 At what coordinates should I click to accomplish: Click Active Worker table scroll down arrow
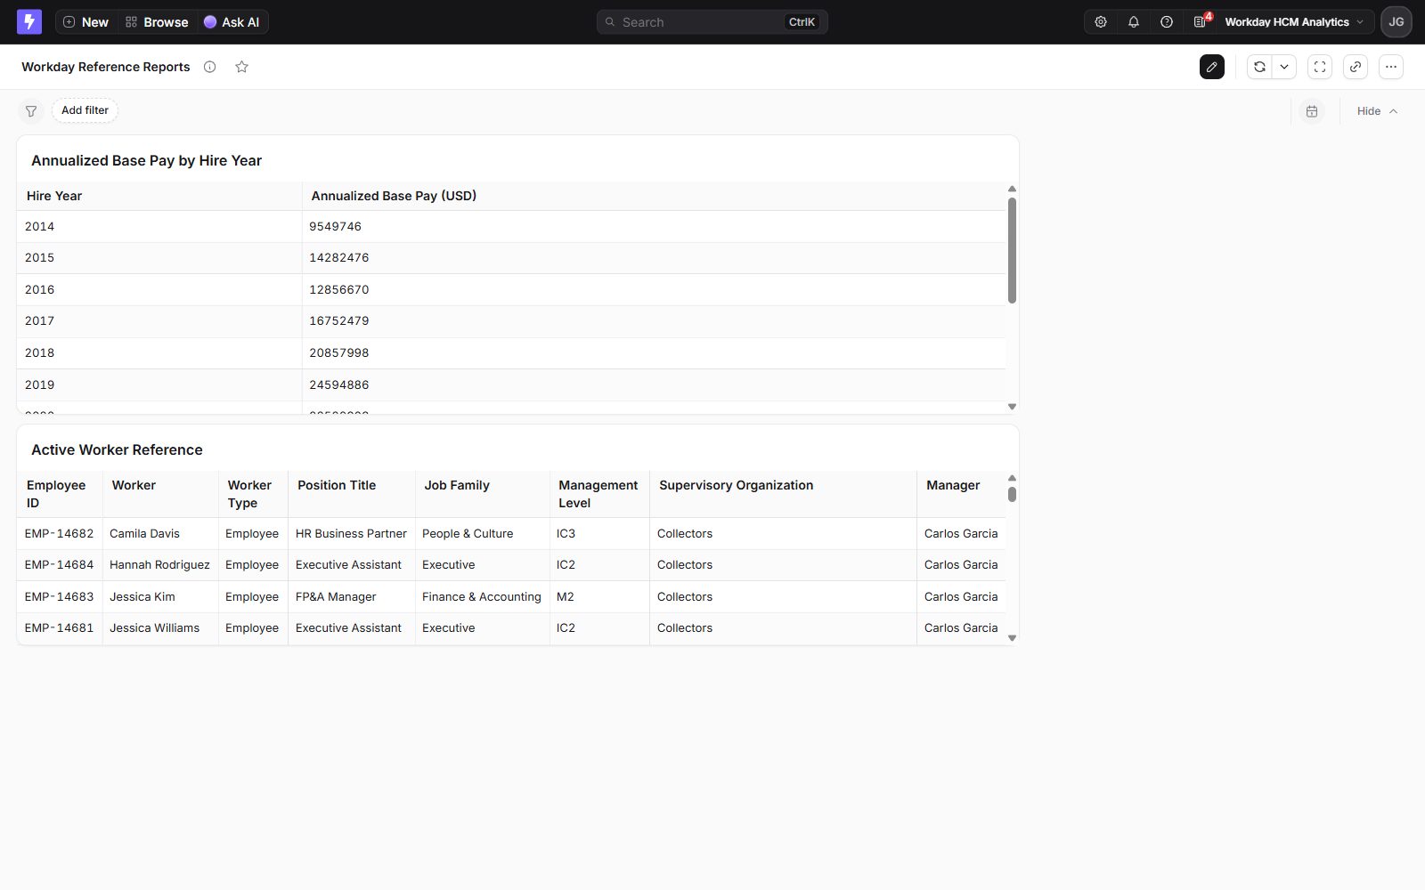(x=1012, y=638)
